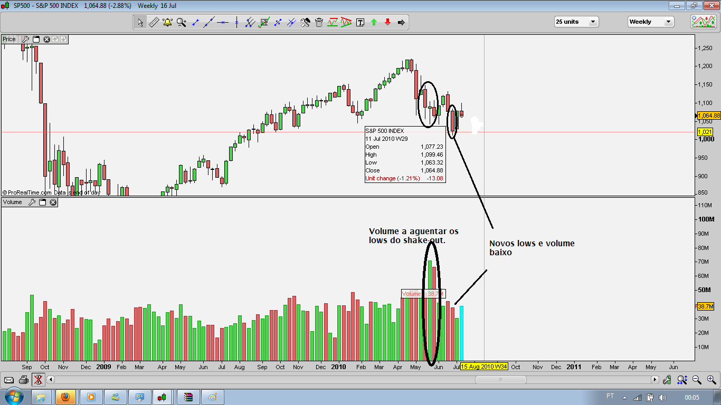Image resolution: width=721 pixels, height=405 pixels.
Task: Toggle the crossed-out link icon
Action: pos(38,379)
